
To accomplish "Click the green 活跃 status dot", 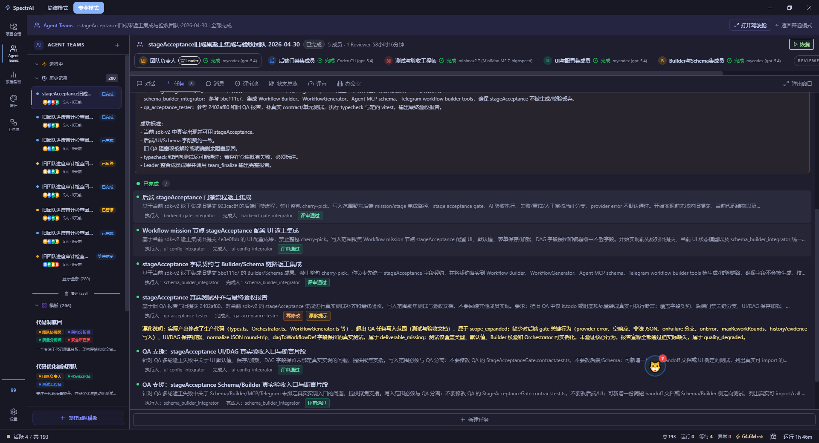I will (x=9, y=437).
